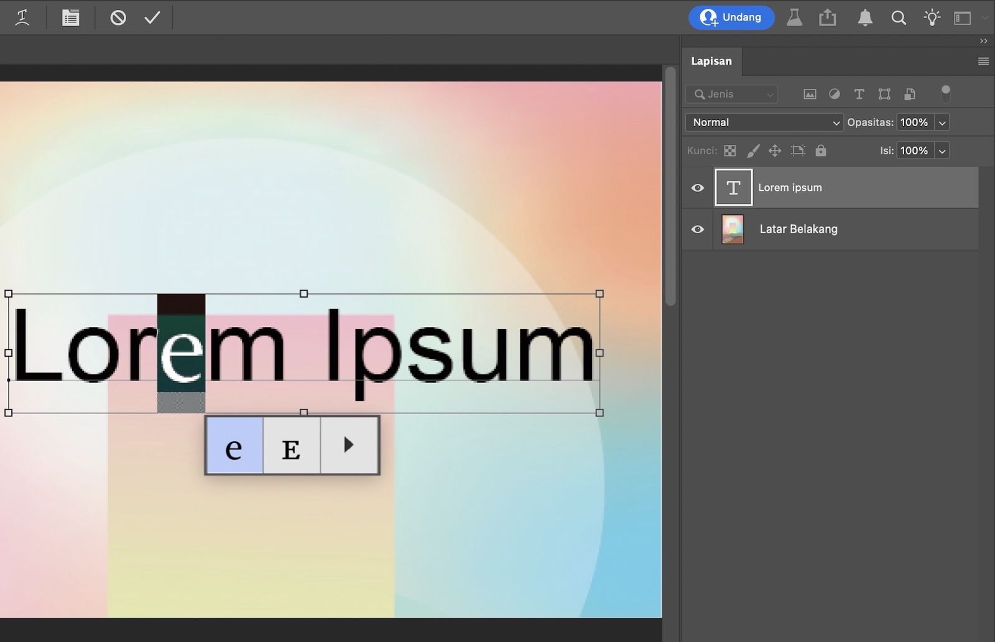The width and height of the screenshot is (995, 642).
Task: Expand the Isi fill dropdown
Action: 942,150
